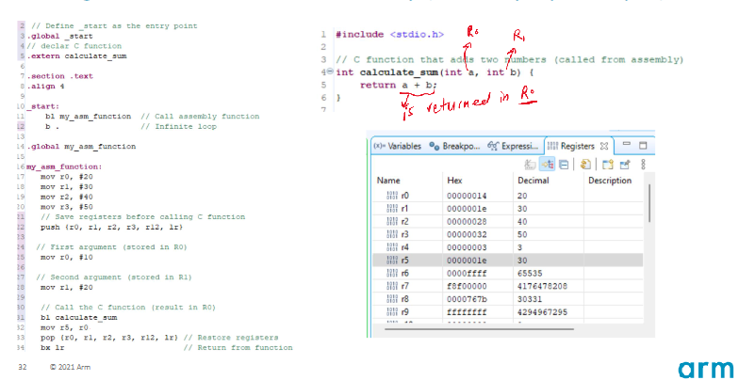Click the register icon beside r4
The height and width of the screenshot is (380, 739).
tap(392, 247)
